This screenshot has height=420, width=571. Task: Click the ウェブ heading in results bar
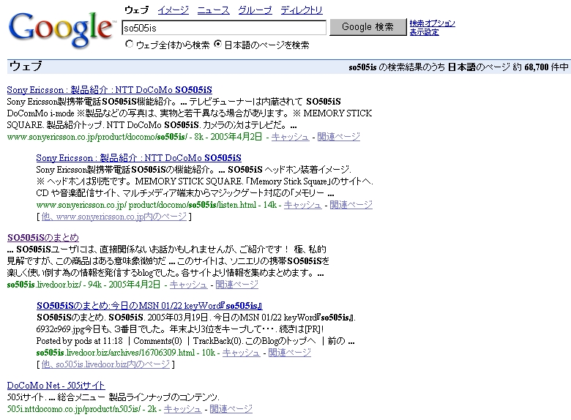(x=26, y=67)
